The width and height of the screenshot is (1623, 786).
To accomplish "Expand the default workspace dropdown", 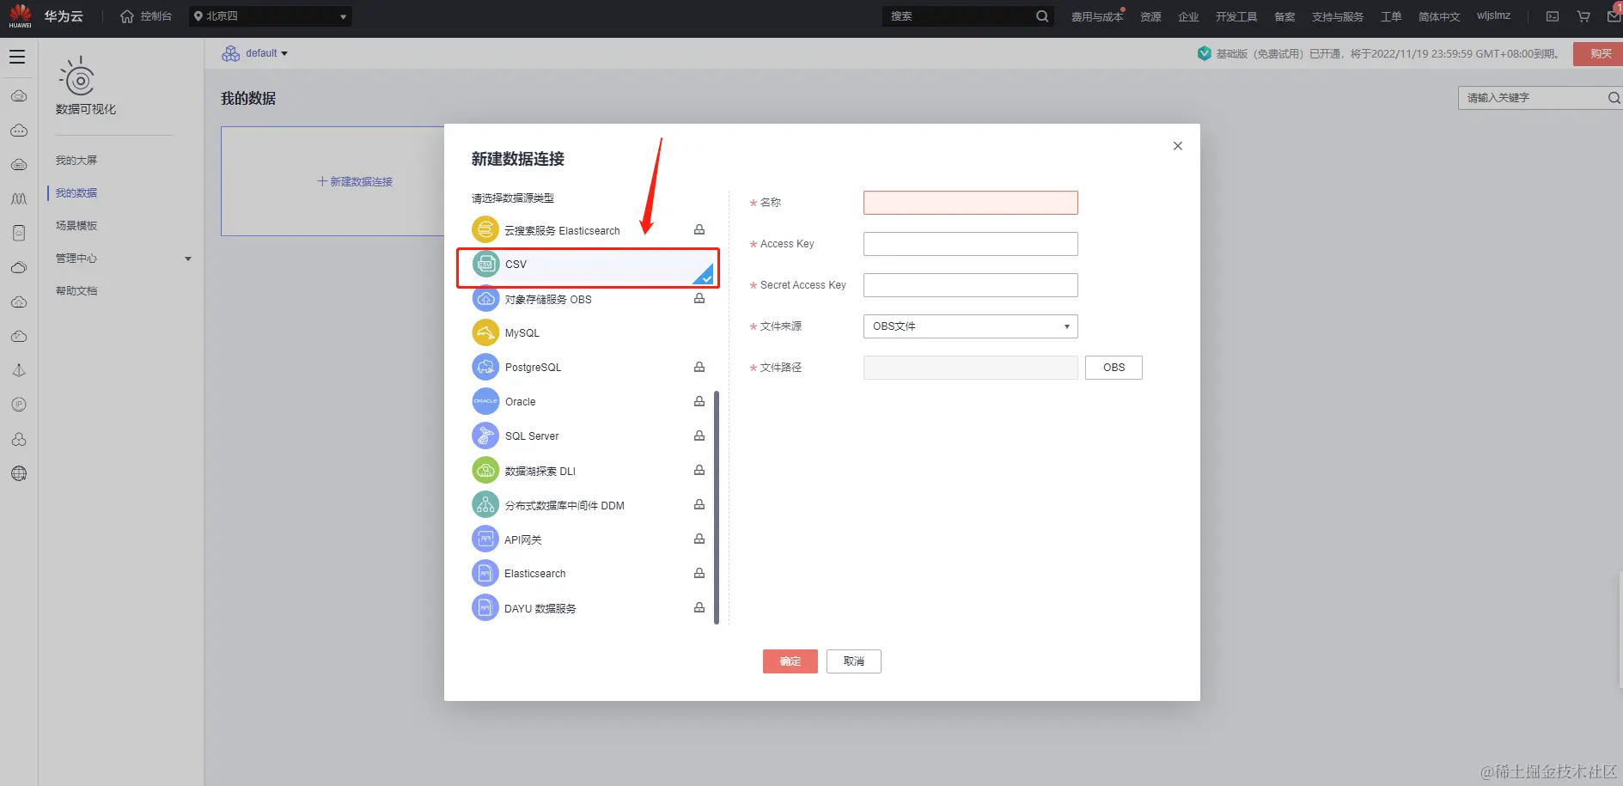I will 255,53.
